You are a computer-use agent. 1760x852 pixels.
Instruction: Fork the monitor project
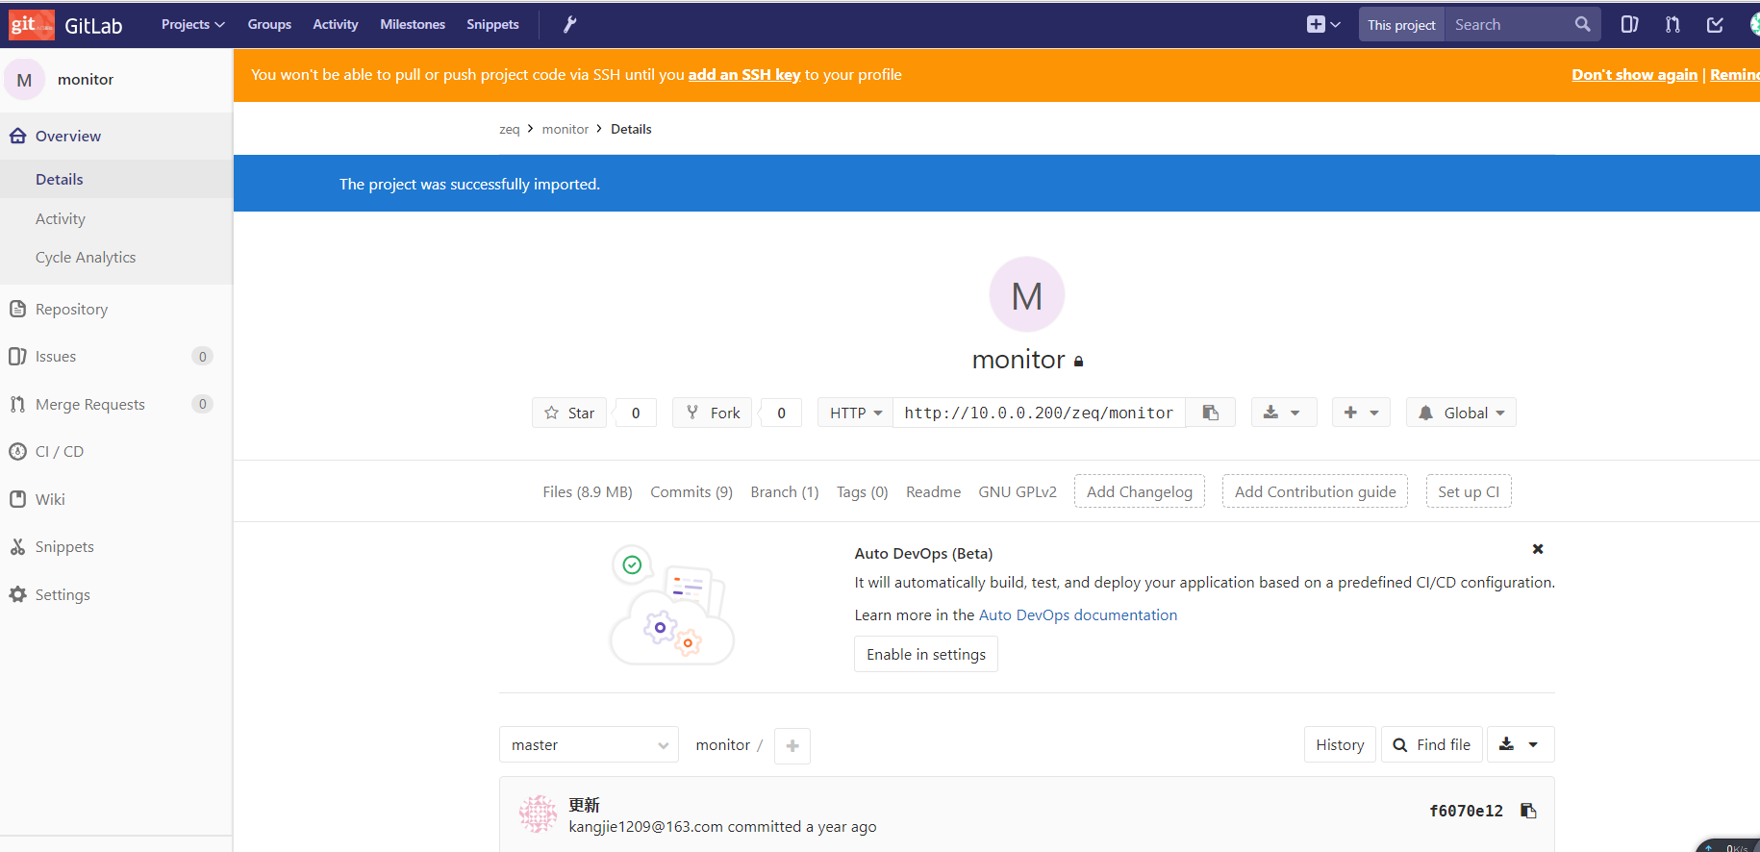pyautogui.click(x=713, y=413)
